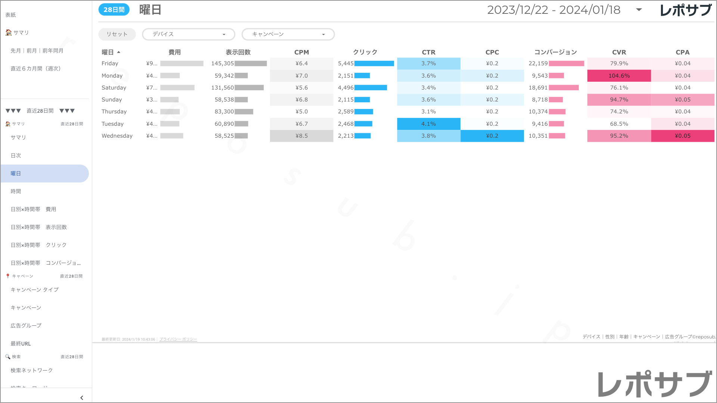The height and width of the screenshot is (403, 717).
Task: Open the プライバシー ポリシー link
Action: point(178,340)
